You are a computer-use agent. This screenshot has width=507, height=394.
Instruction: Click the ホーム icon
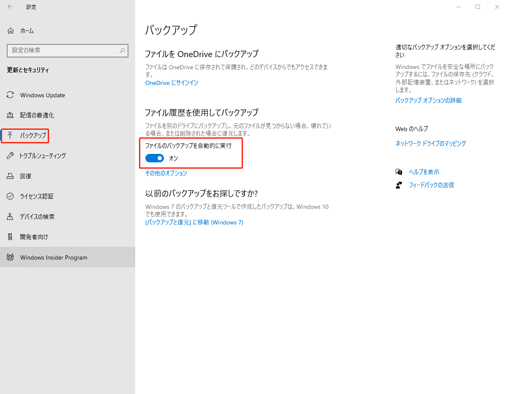click(11, 30)
